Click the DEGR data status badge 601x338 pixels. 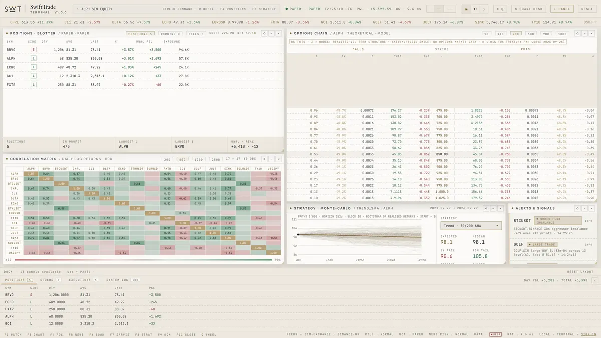[x=495, y=334]
